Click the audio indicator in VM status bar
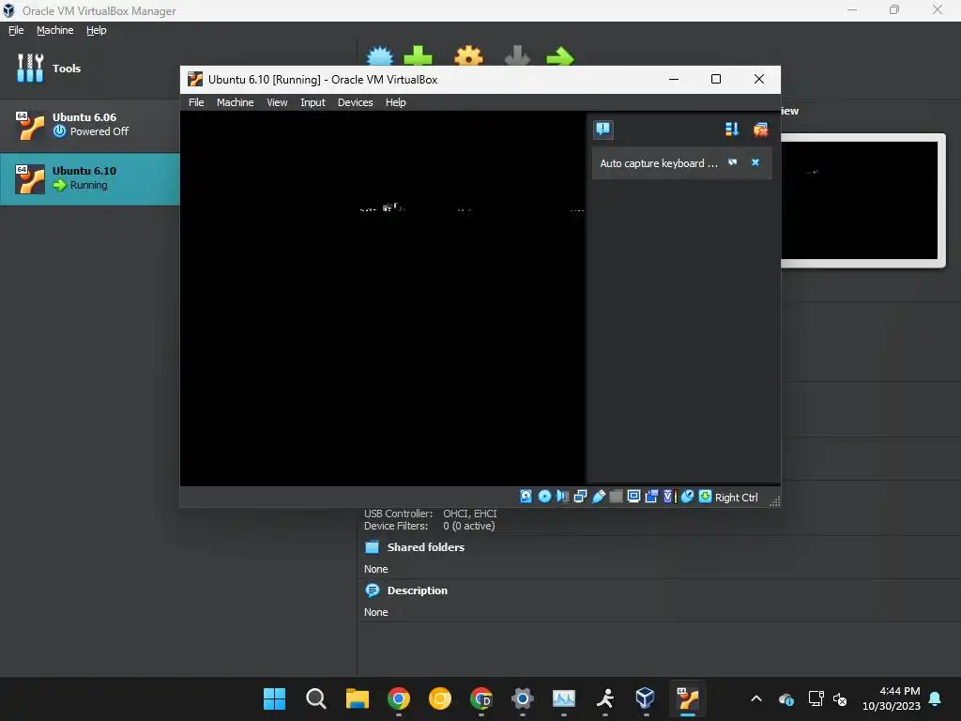Image resolution: width=961 pixels, height=721 pixels. click(x=562, y=496)
